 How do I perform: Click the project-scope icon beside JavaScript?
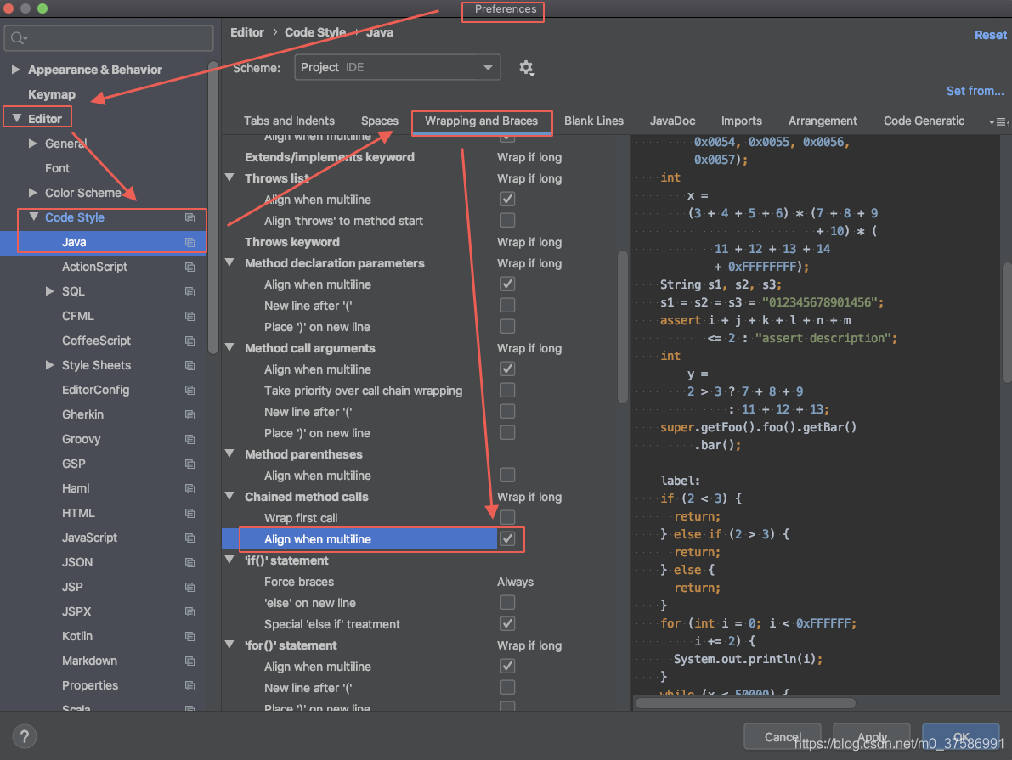[189, 538]
